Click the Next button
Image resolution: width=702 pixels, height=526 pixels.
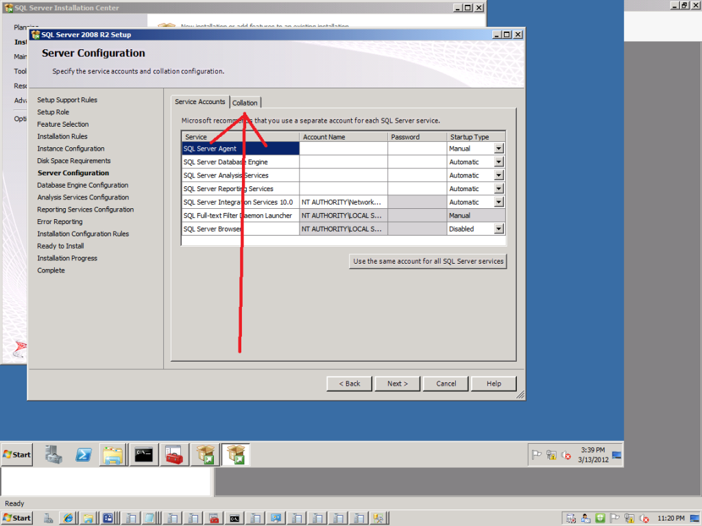click(x=397, y=384)
